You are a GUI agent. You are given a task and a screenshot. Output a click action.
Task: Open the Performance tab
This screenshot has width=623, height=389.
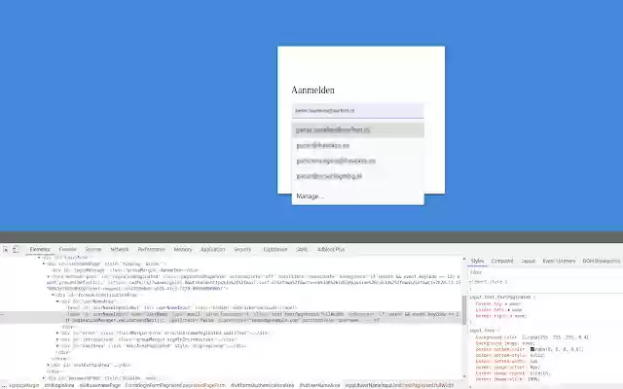point(151,250)
